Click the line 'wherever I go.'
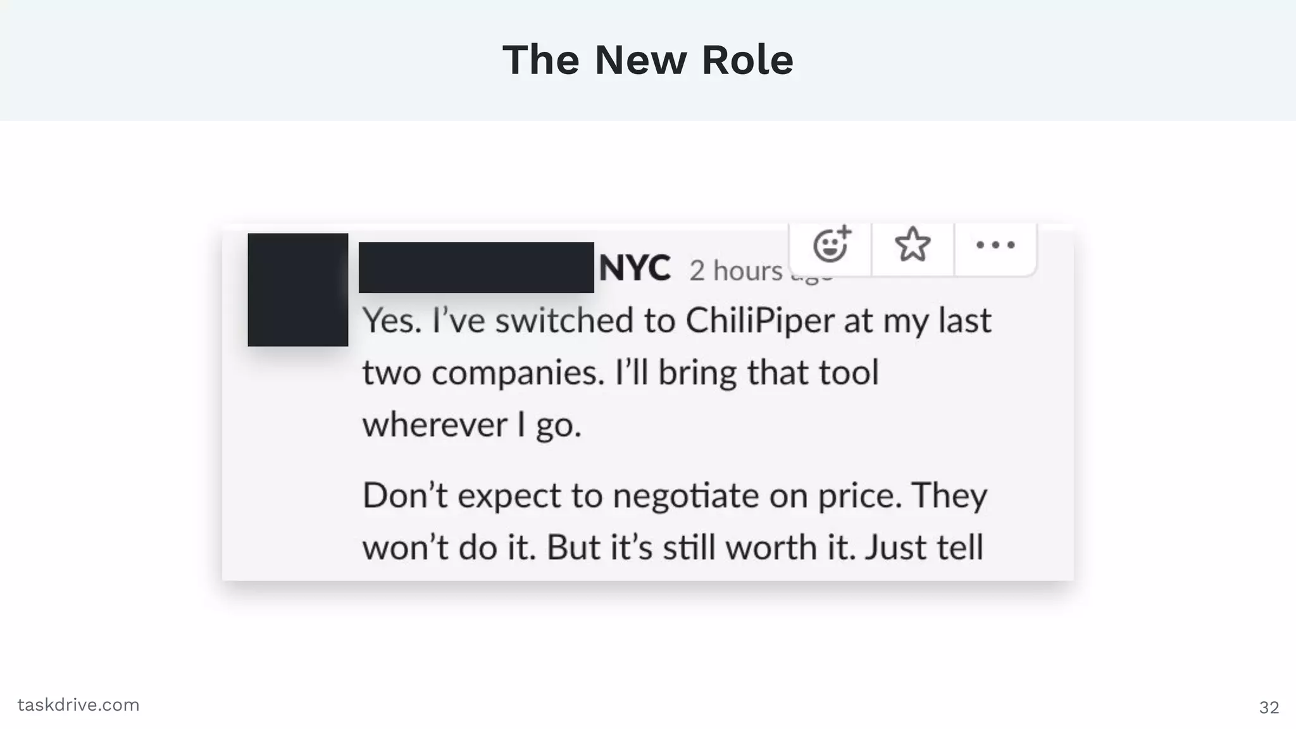Screen dimensions: 1296x729 pyautogui.click(x=471, y=425)
